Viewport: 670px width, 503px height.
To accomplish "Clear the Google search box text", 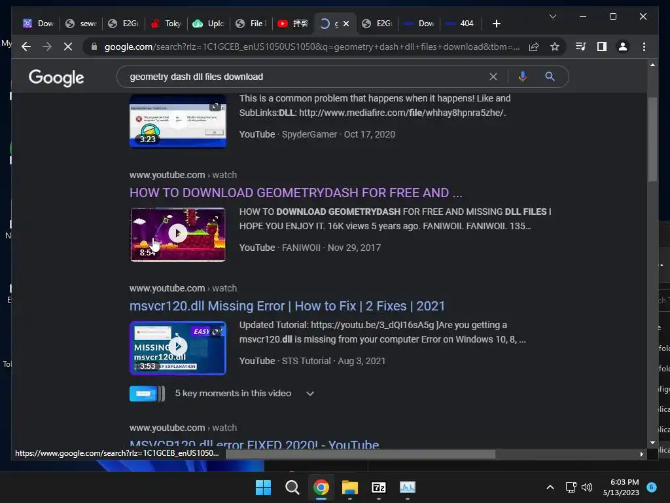I will pyautogui.click(x=493, y=77).
